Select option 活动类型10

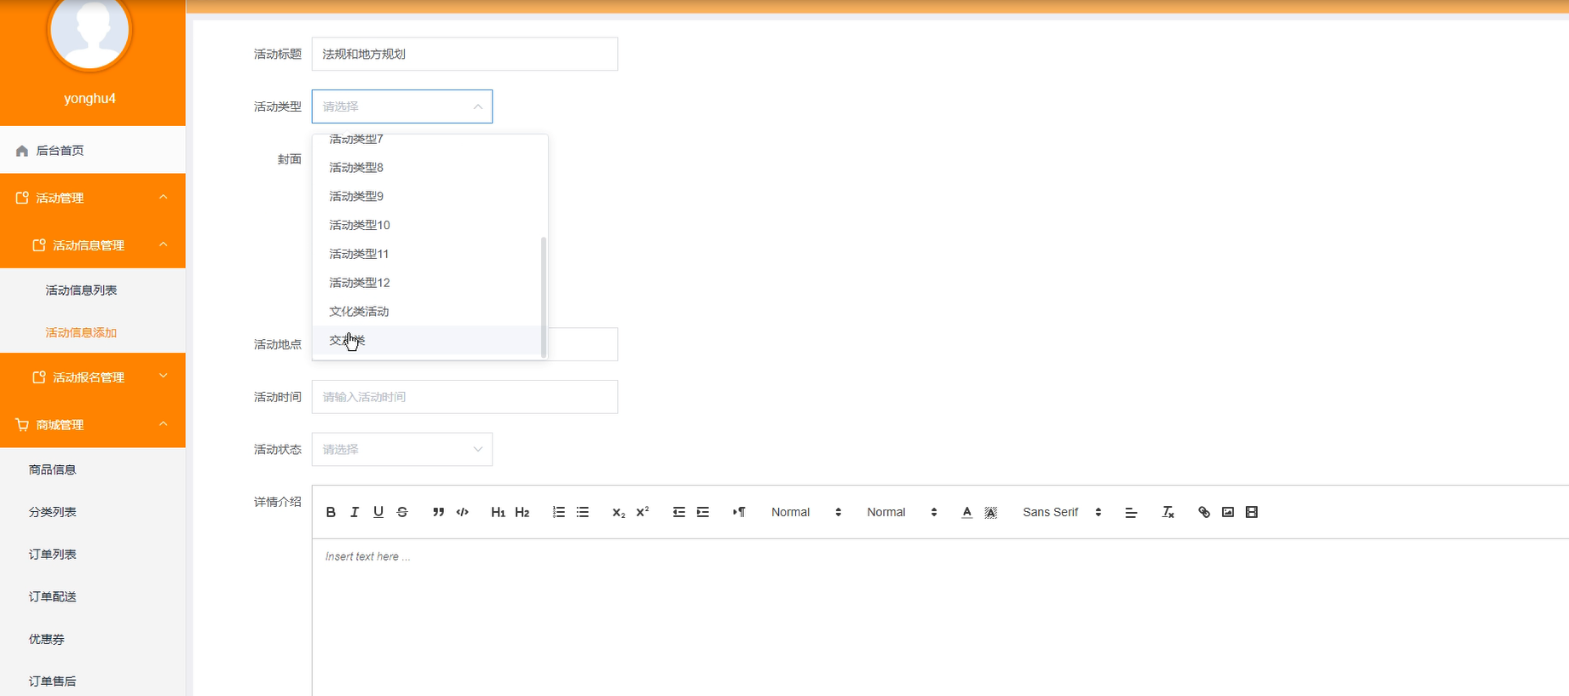tap(427, 225)
